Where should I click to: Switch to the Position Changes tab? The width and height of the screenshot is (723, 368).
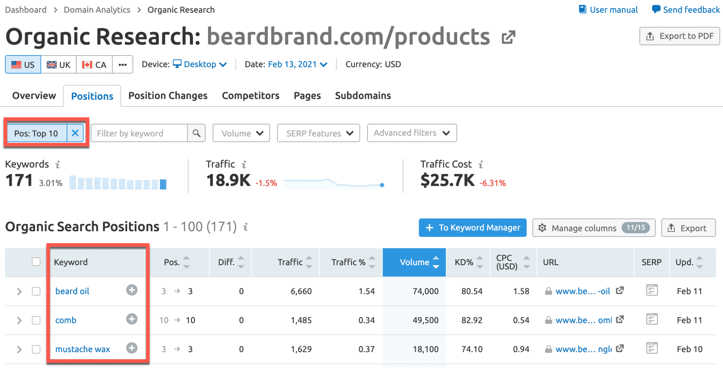click(168, 96)
